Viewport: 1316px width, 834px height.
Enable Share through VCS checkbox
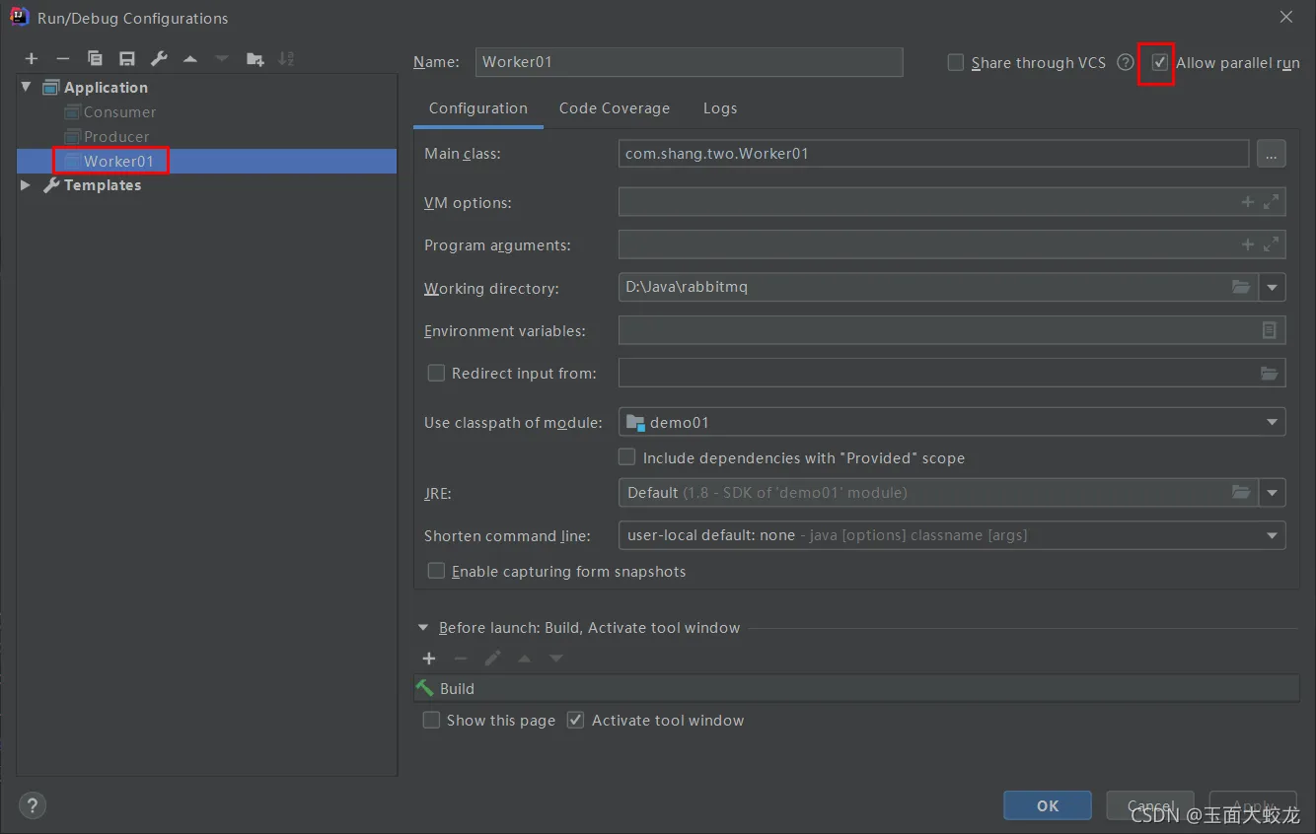pos(955,62)
